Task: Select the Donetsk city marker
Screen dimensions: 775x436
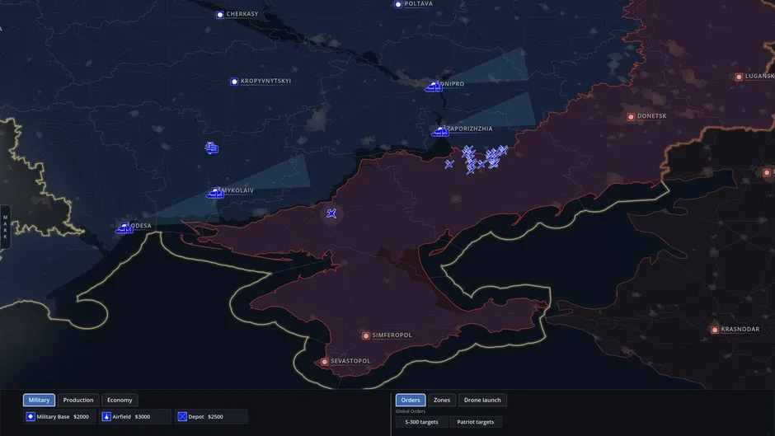Action: 631,117
